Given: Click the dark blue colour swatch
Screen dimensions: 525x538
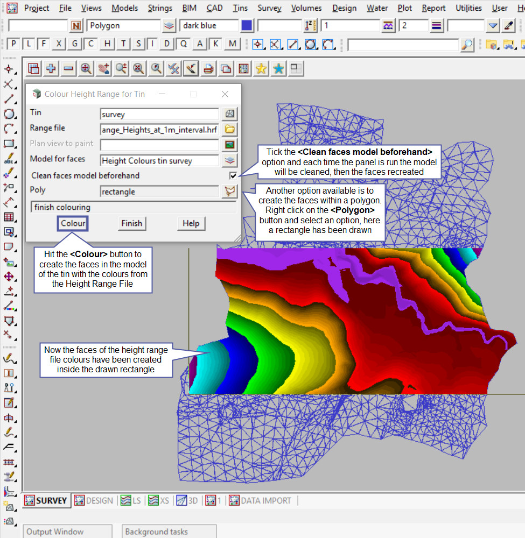Looking at the screenshot, I should pyautogui.click(x=247, y=25).
